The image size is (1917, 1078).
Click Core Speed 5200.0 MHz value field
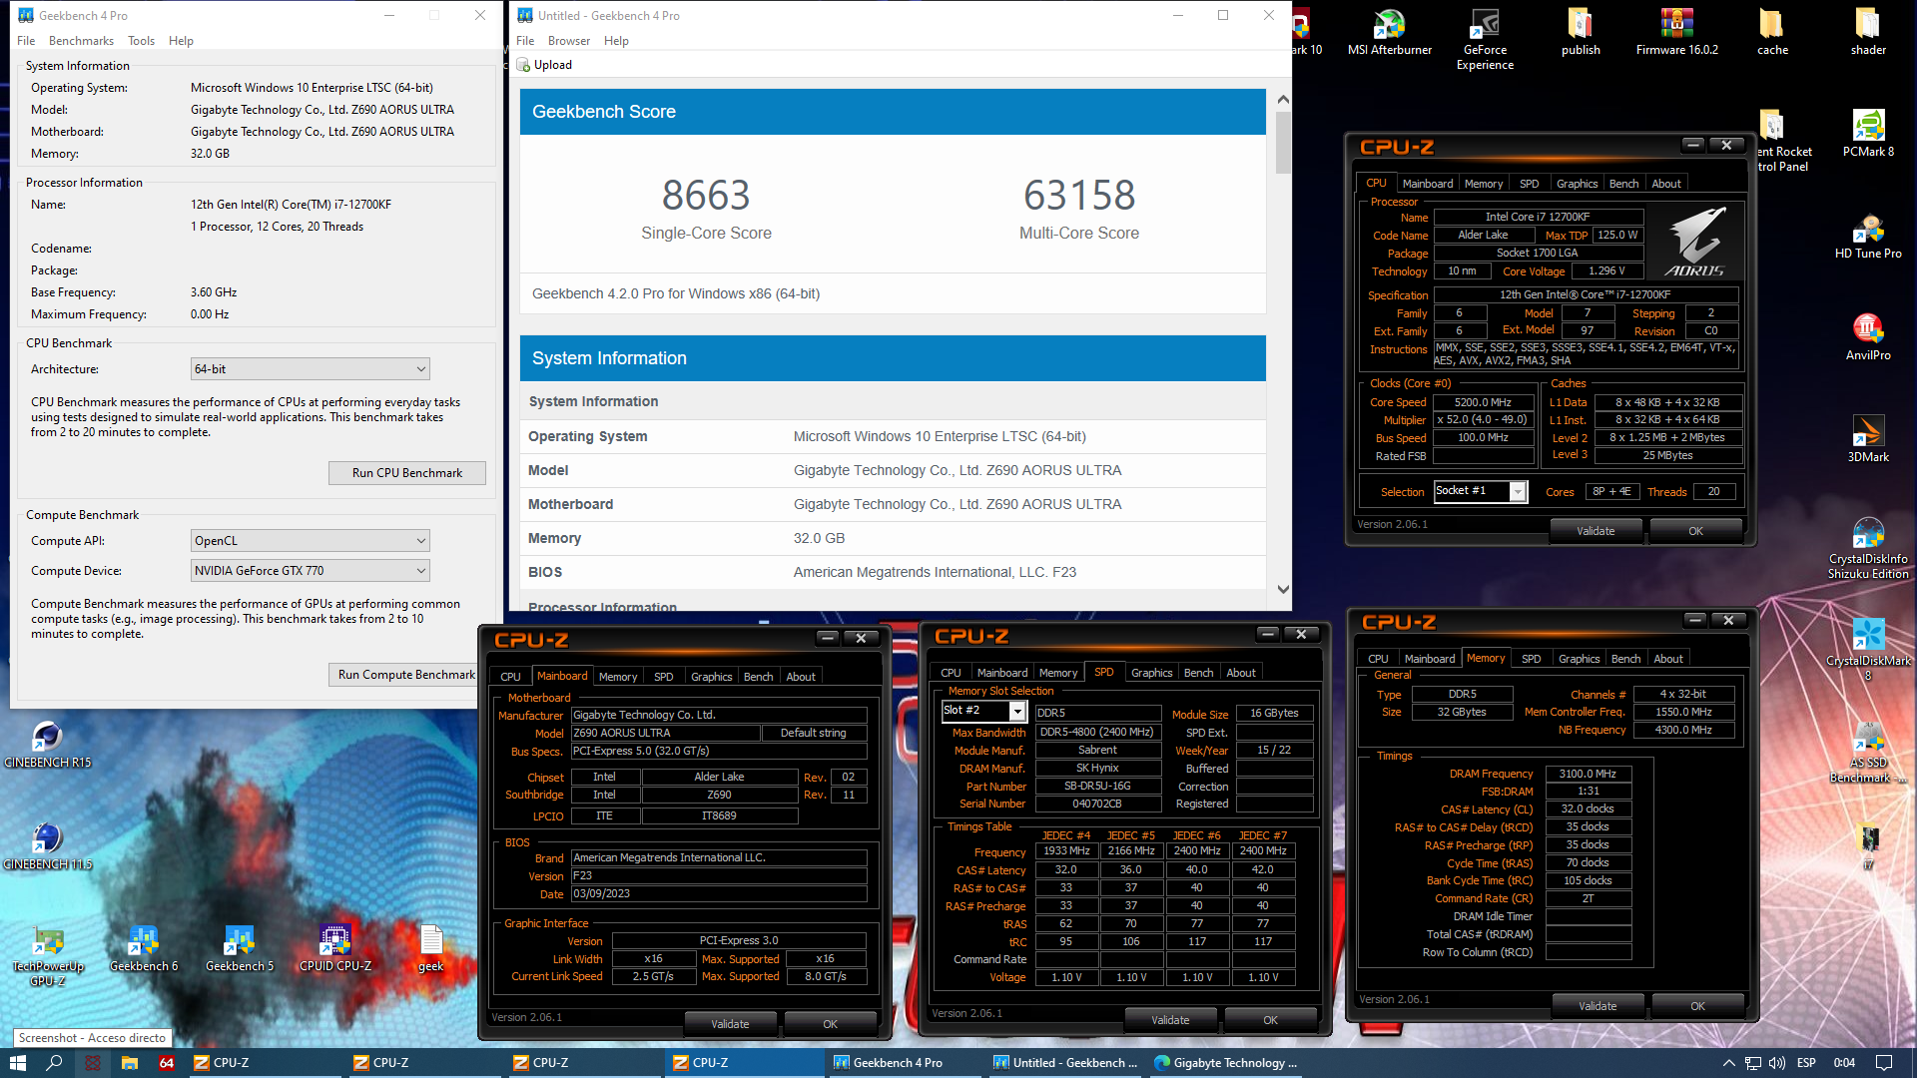click(x=1483, y=402)
